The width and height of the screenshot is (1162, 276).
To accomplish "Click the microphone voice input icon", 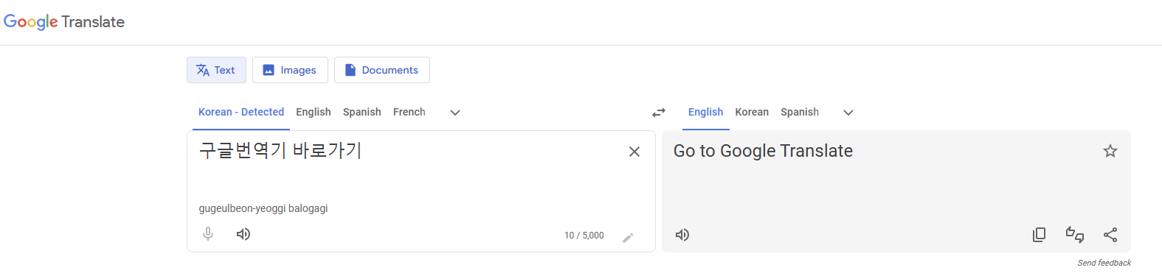I will [x=208, y=234].
